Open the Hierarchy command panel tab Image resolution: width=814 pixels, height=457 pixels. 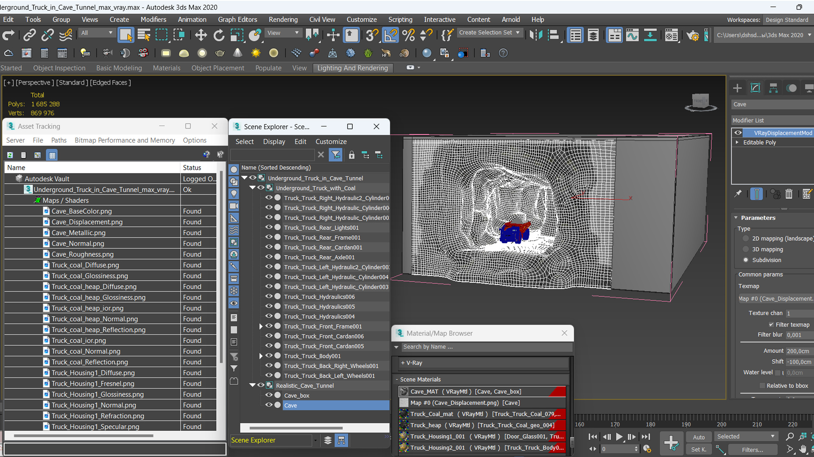coord(773,88)
